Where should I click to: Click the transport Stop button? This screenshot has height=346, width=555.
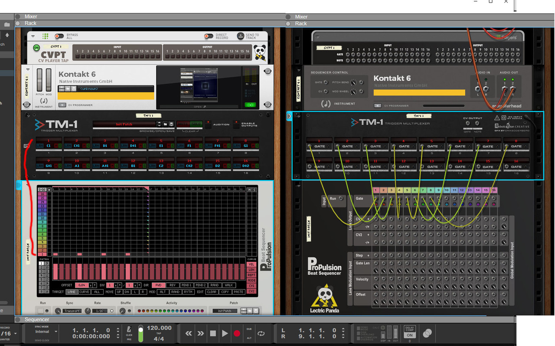coord(213,333)
